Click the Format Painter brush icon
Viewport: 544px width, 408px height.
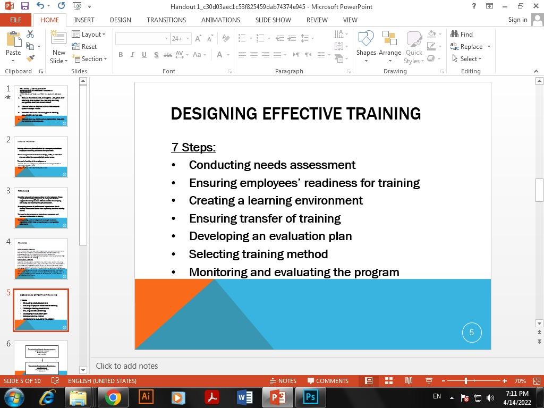[x=30, y=58]
